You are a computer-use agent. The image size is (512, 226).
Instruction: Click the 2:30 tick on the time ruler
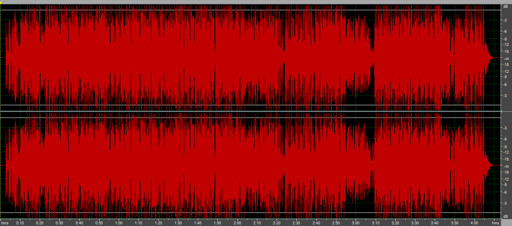pyautogui.click(x=296, y=223)
